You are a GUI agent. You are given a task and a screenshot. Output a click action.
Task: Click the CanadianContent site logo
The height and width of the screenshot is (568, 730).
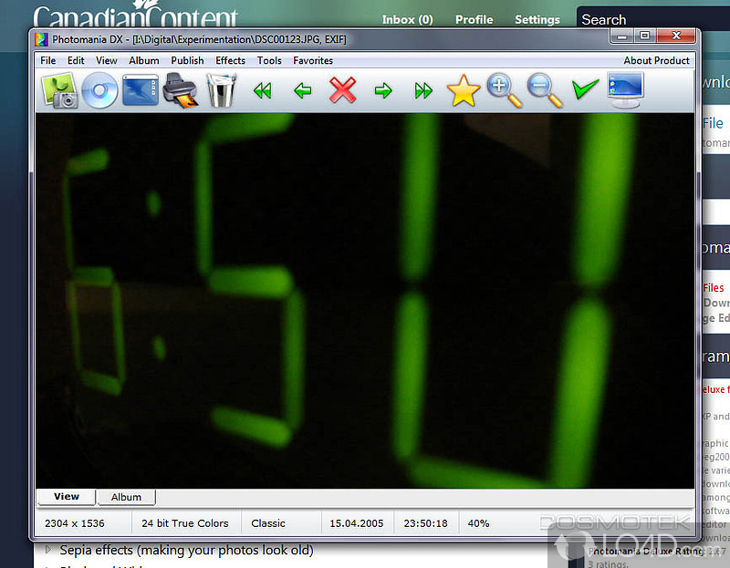135,14
